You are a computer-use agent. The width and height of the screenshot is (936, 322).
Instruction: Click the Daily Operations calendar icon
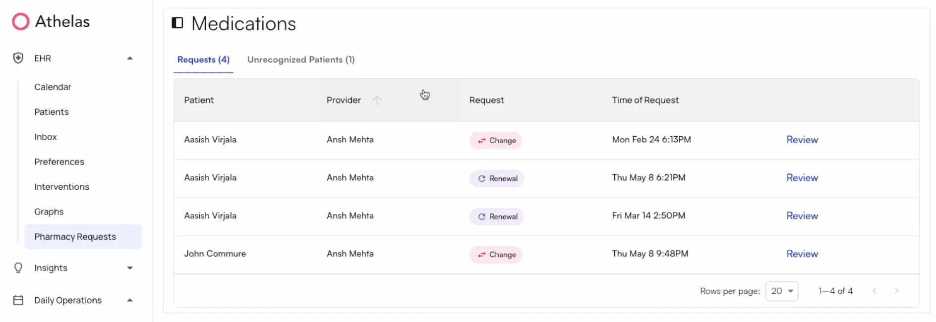(18, 300)
